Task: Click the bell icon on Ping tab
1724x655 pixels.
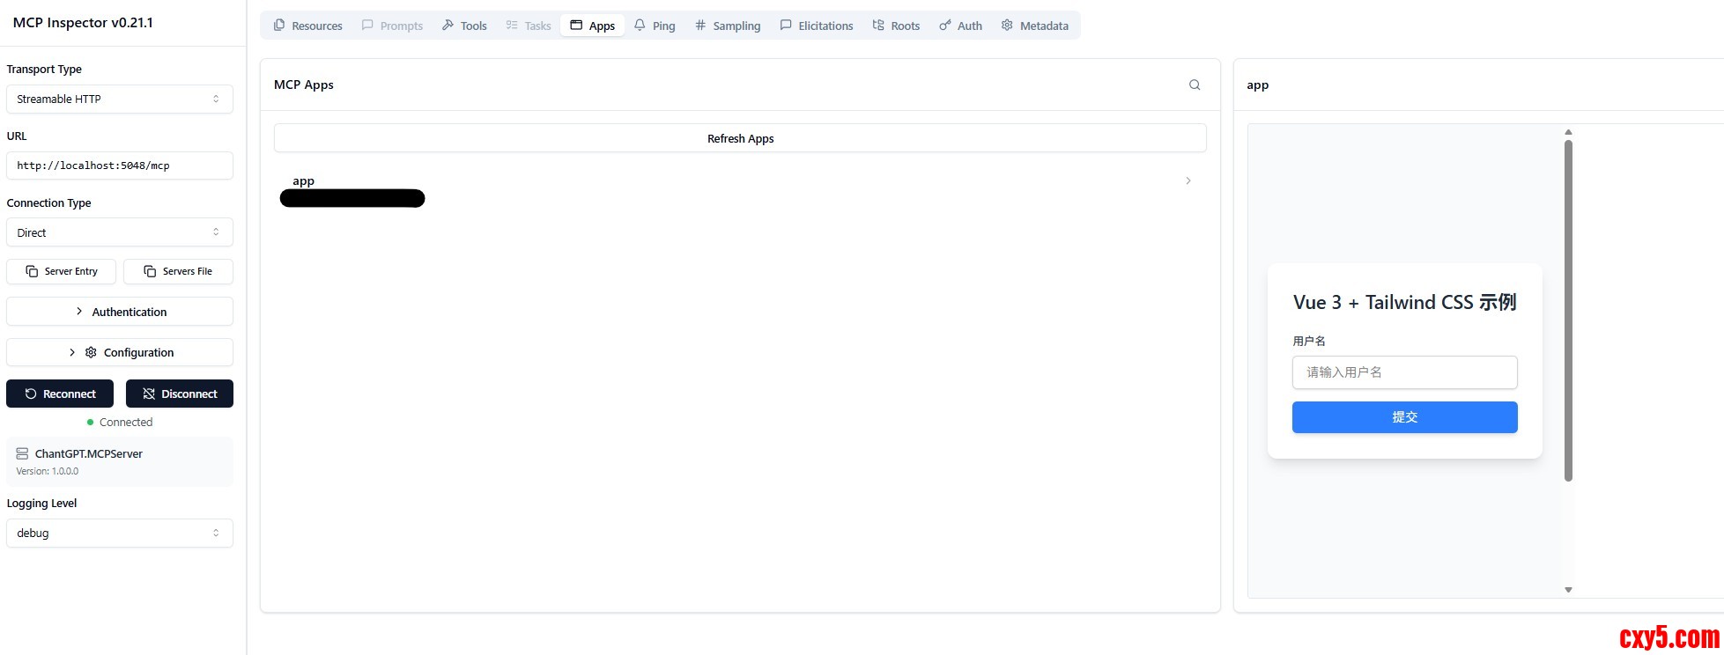Action: pos(640,26)
